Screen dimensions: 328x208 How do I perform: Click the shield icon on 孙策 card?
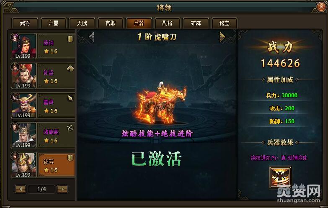[x=70, y=158]
